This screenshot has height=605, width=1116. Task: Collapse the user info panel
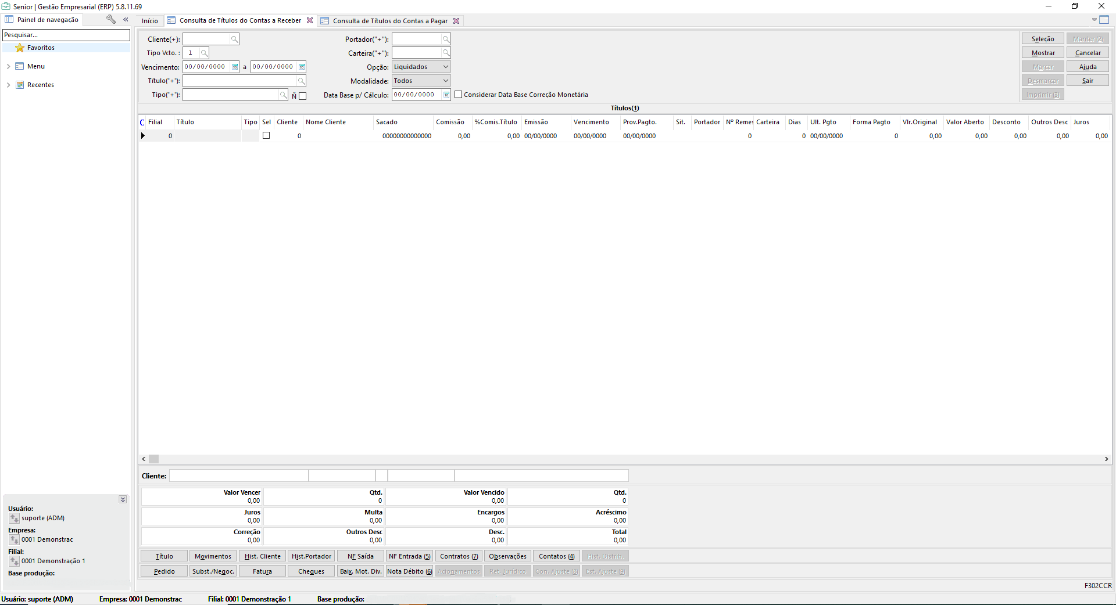click(x=123, y=499)
